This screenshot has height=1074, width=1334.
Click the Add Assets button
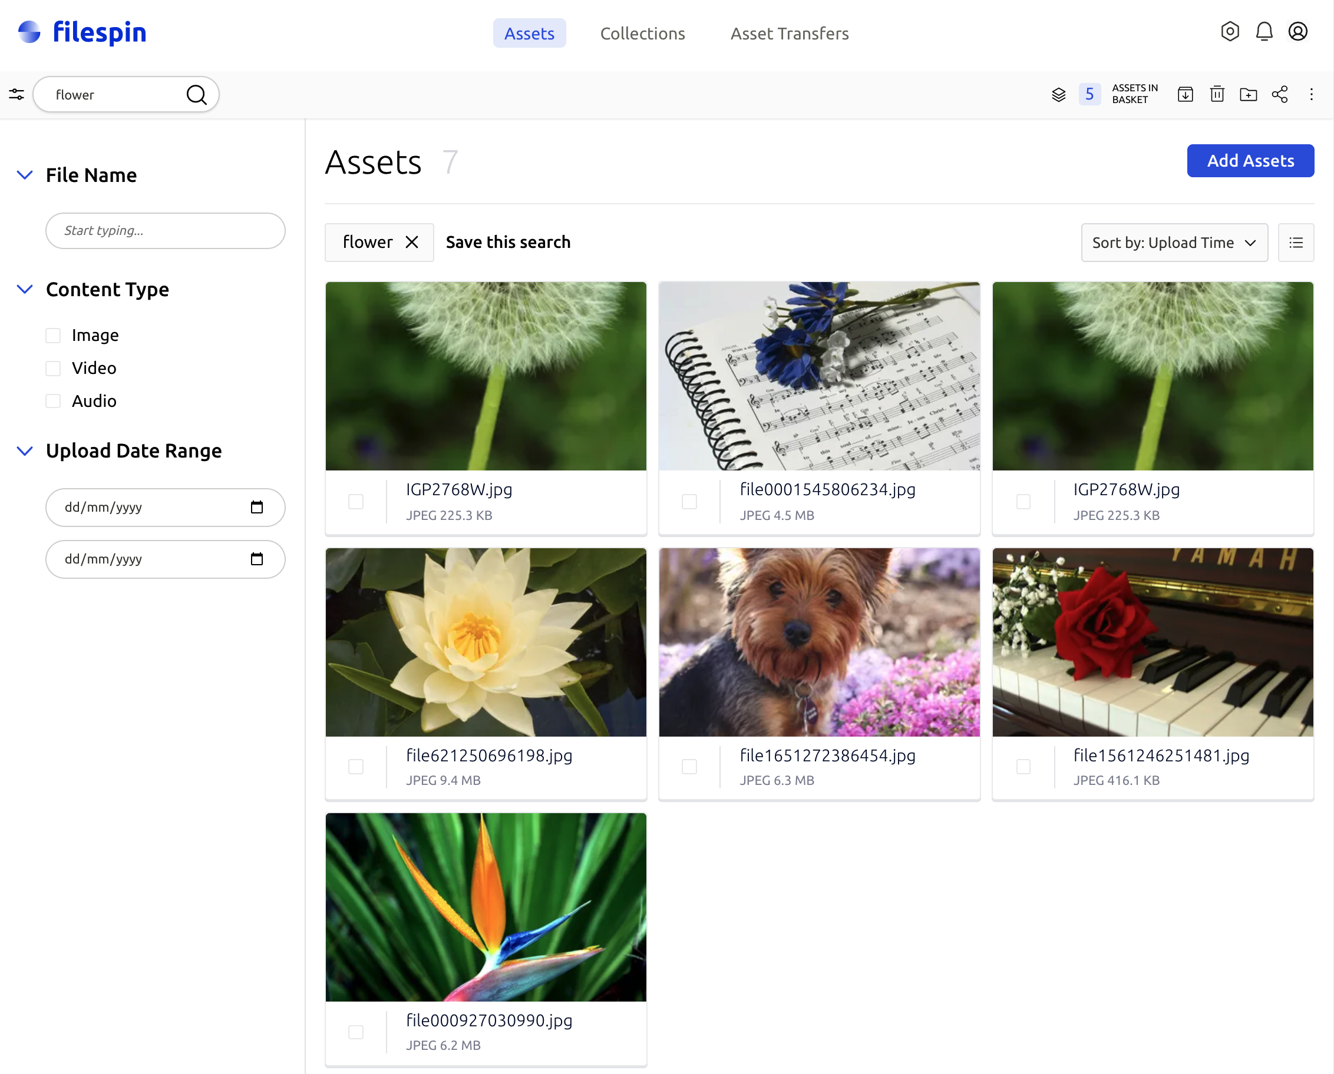coord(1250,161)
